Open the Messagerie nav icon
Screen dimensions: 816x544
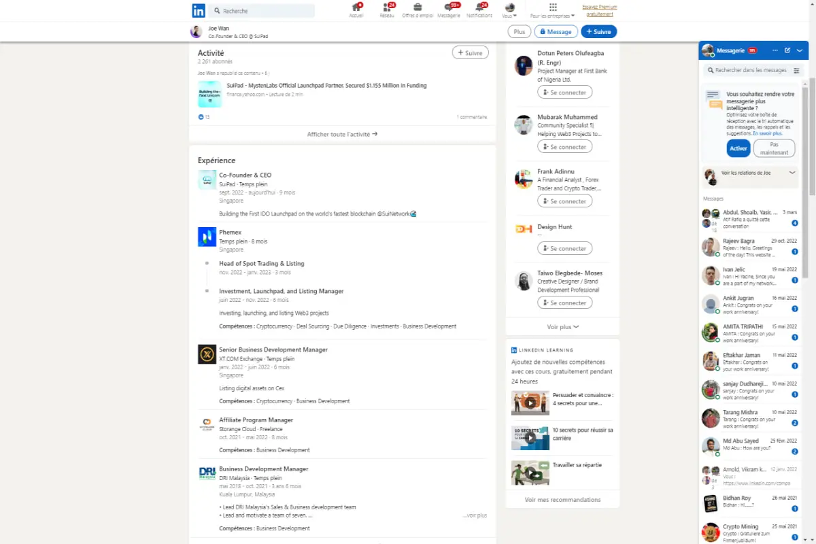(449, 10)
